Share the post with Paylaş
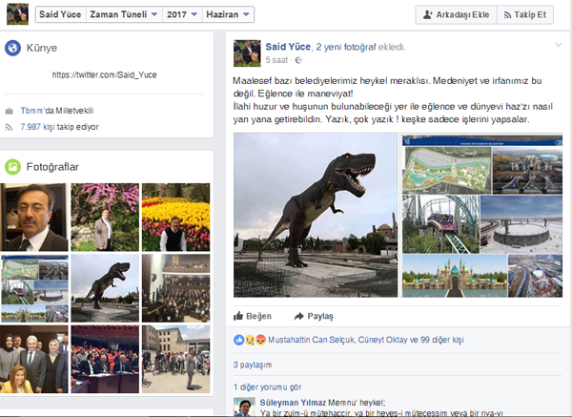 click(314, 316)
